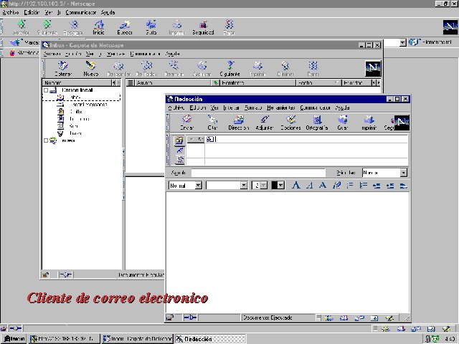Click the Nuevo message icon in Inbox
The width and height of the screenshot is (459, 344).
(x=90, y=69)
